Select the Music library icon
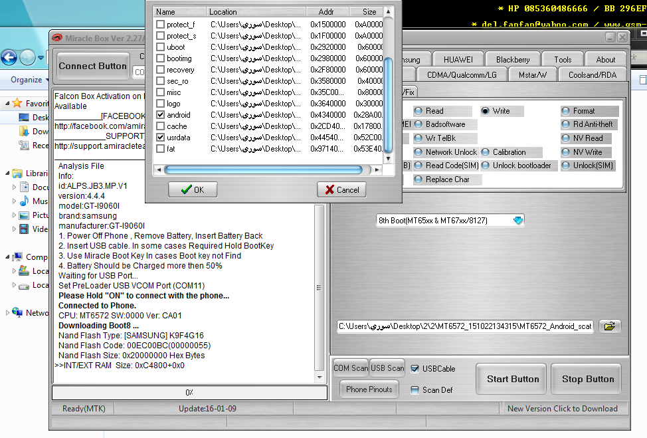The image size is (647, 438). [x=25, y=201]
